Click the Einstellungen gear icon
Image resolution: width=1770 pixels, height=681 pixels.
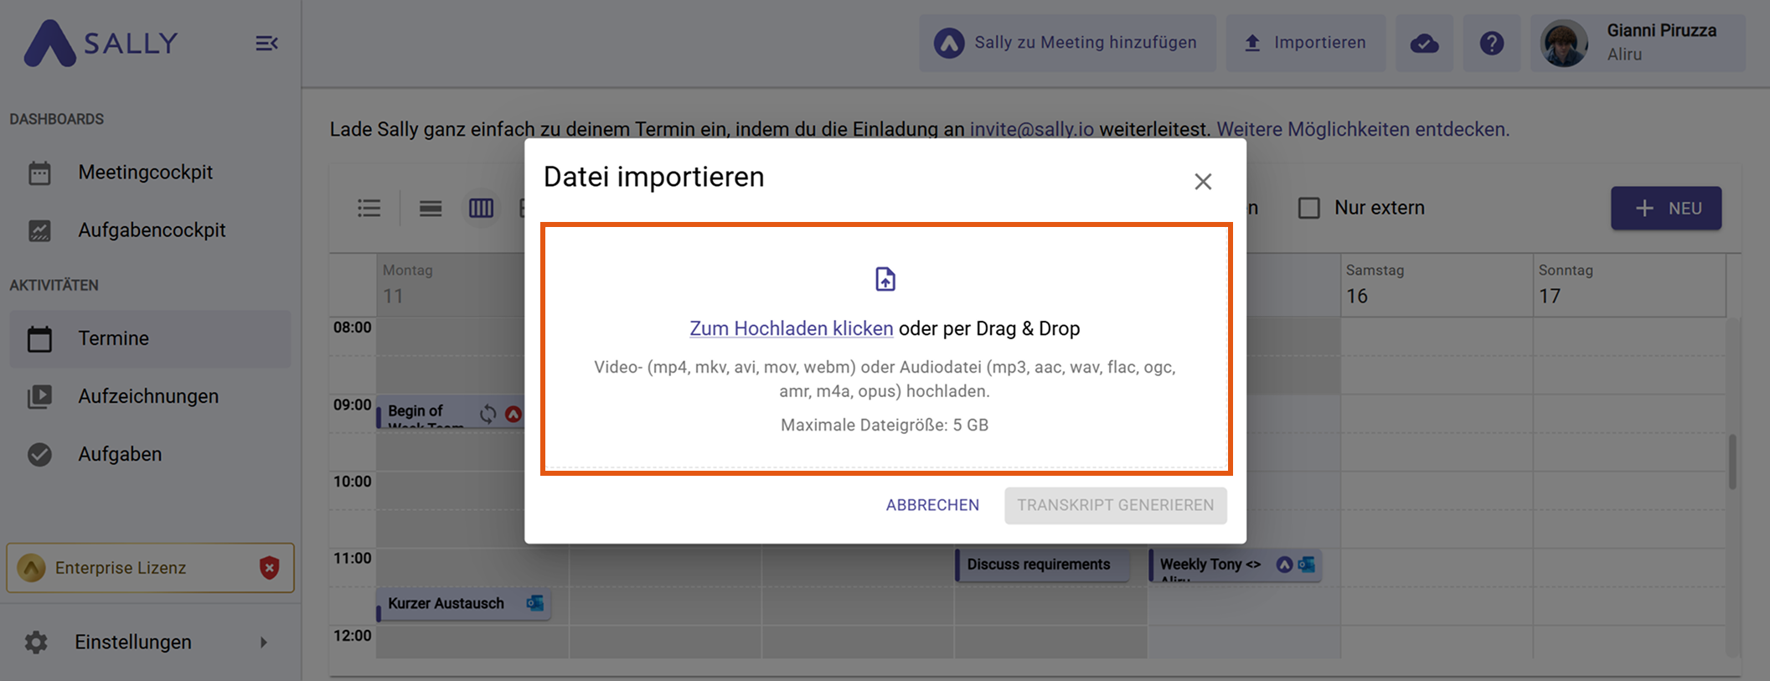pos(36,642)
